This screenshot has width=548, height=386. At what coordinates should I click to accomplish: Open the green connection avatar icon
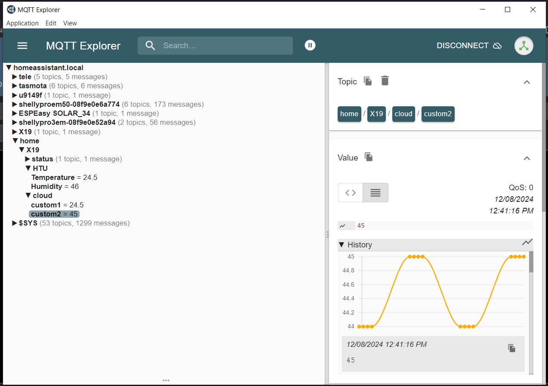click(x=524, y=46)
